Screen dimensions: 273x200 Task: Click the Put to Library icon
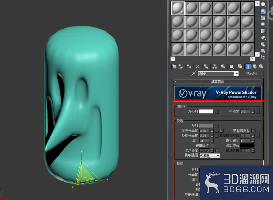coord(223,67)
